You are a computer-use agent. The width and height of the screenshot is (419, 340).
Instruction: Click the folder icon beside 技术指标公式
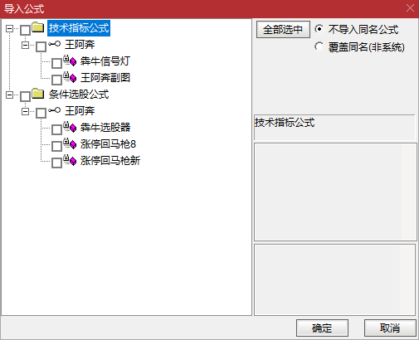[38, 27]
